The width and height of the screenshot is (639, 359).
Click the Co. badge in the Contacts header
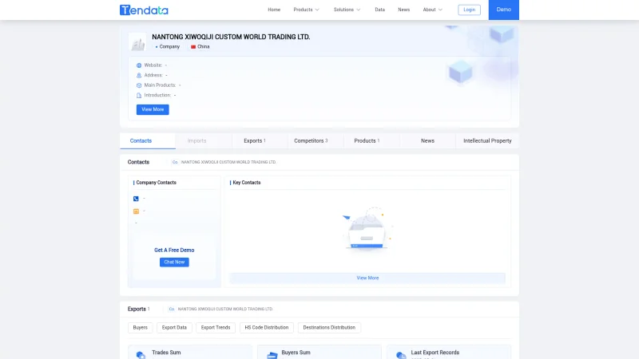coord(175,162)
